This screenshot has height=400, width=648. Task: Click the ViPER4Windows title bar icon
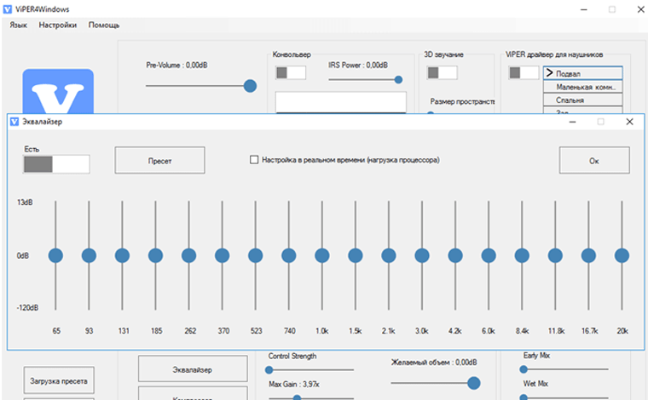coord(9,9)
